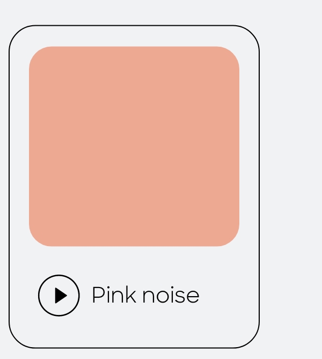Select the Pink noise sound card
Screen dimensions: 322x359
134,186
